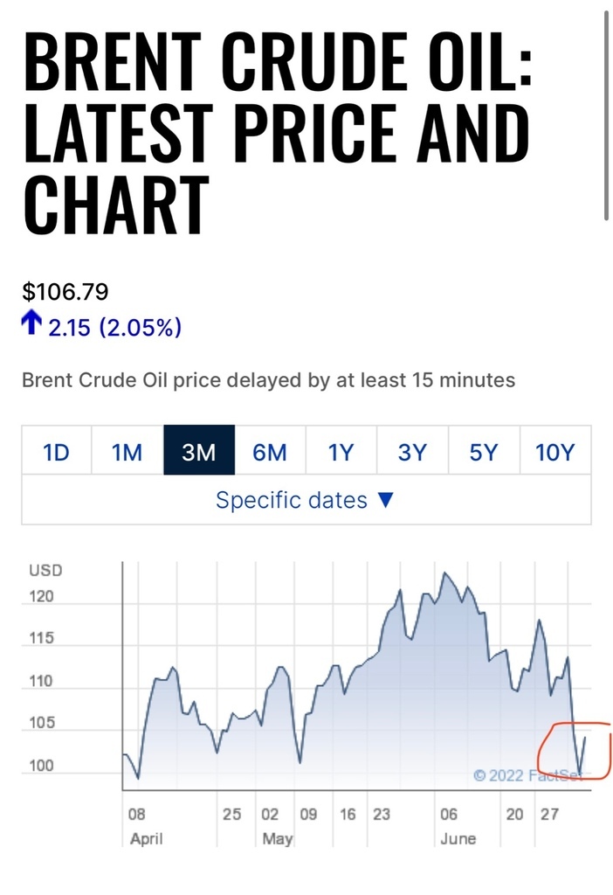The image size is (613, 895).
Task: Click the active 3M range tab
Action: pyautogui.click(x=199, y=452)
